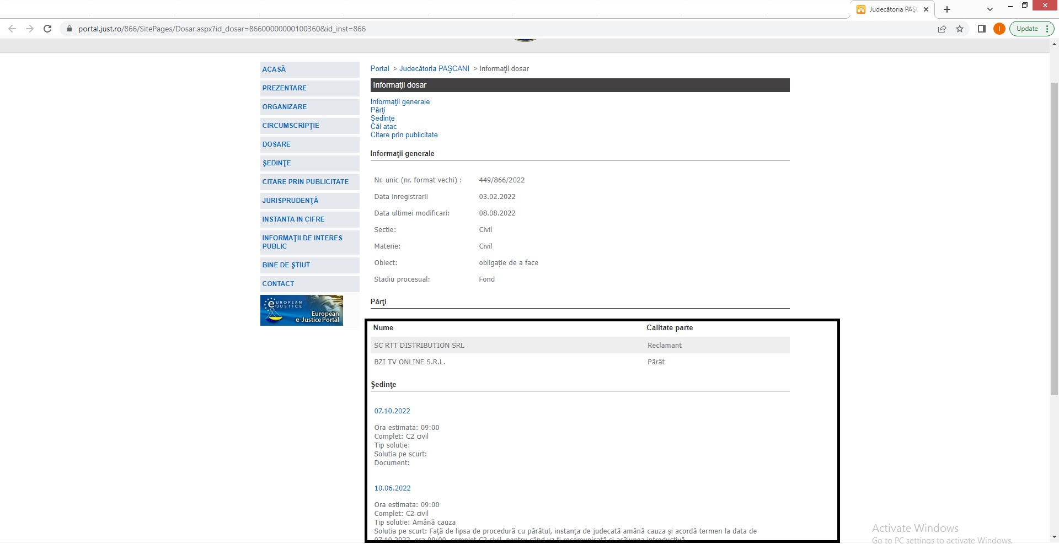The width and height of the screenshot is (1059, 544).
Task: Open the browser side panel icon
Action: (982, 29)
